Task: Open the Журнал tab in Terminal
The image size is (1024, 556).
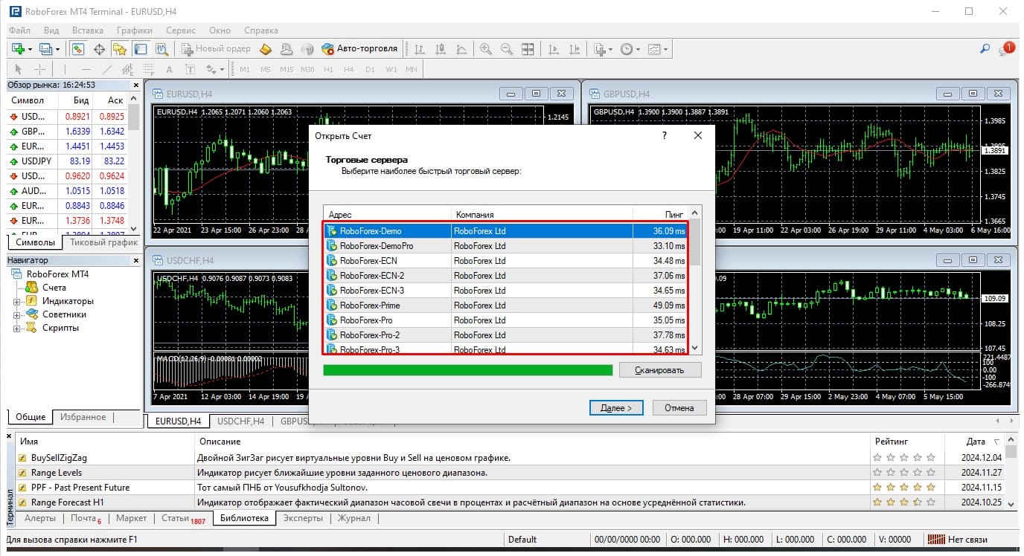Action: tap(354, 518)
